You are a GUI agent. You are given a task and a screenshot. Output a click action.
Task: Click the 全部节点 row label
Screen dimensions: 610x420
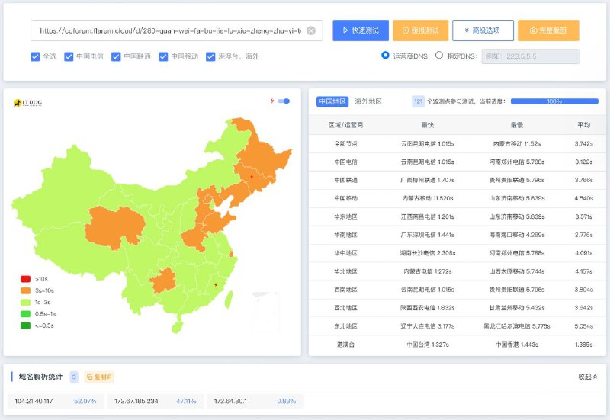pos(345,143)
